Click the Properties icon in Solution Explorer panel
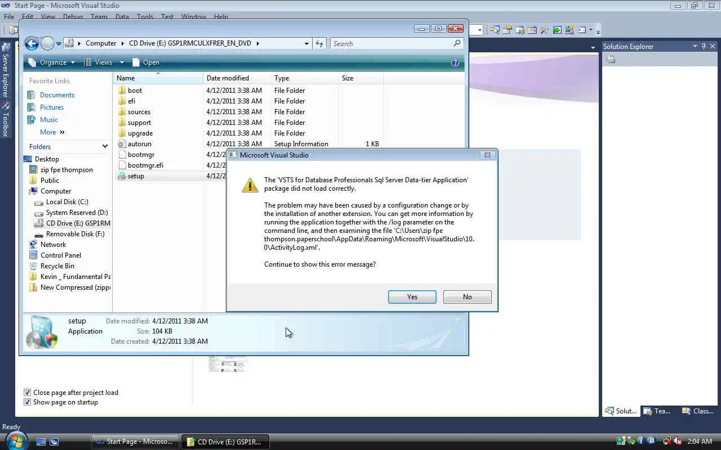Screen dimensions: 721x450 611,59
